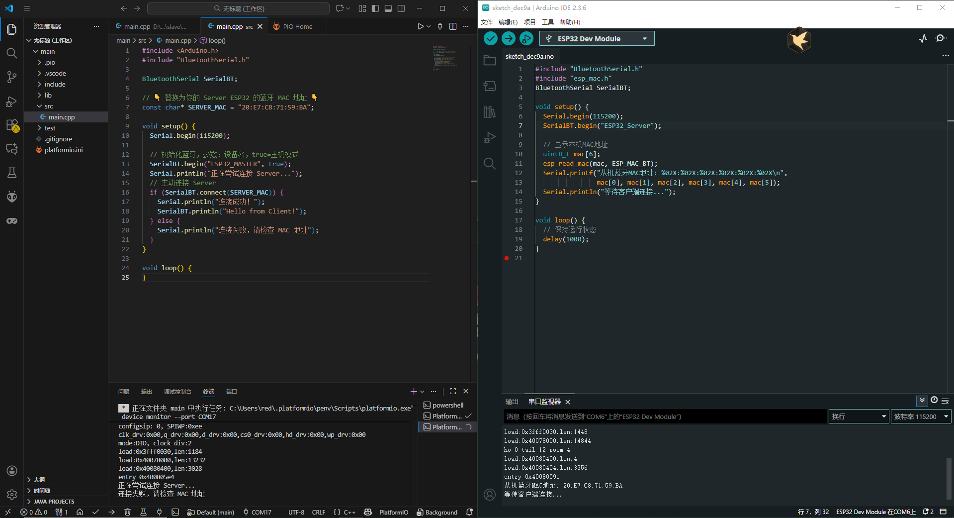Open Run and Debug view in VS Code
Viewport: 954px width, 518px height.
(x=12, y=101)
